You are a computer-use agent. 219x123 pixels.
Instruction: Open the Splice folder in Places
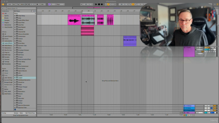click(x=6, y=89)
